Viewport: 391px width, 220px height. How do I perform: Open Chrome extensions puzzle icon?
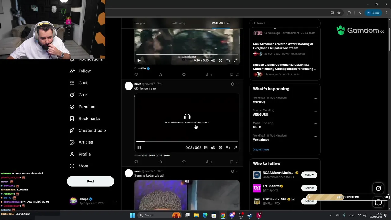(349, 13)
